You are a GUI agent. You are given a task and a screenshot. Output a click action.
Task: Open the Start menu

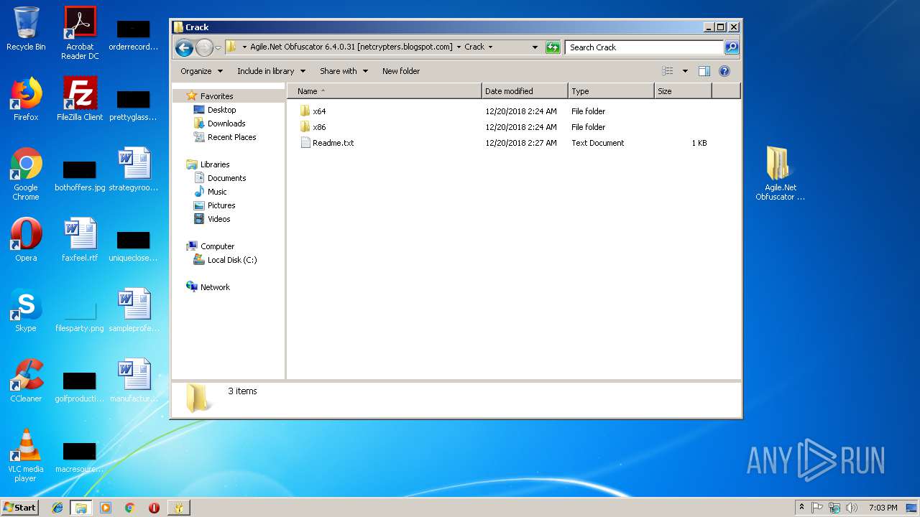click(x=19, y=507)
